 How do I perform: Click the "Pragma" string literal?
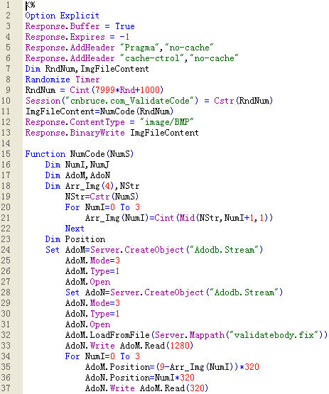click(x=139, y=48)
